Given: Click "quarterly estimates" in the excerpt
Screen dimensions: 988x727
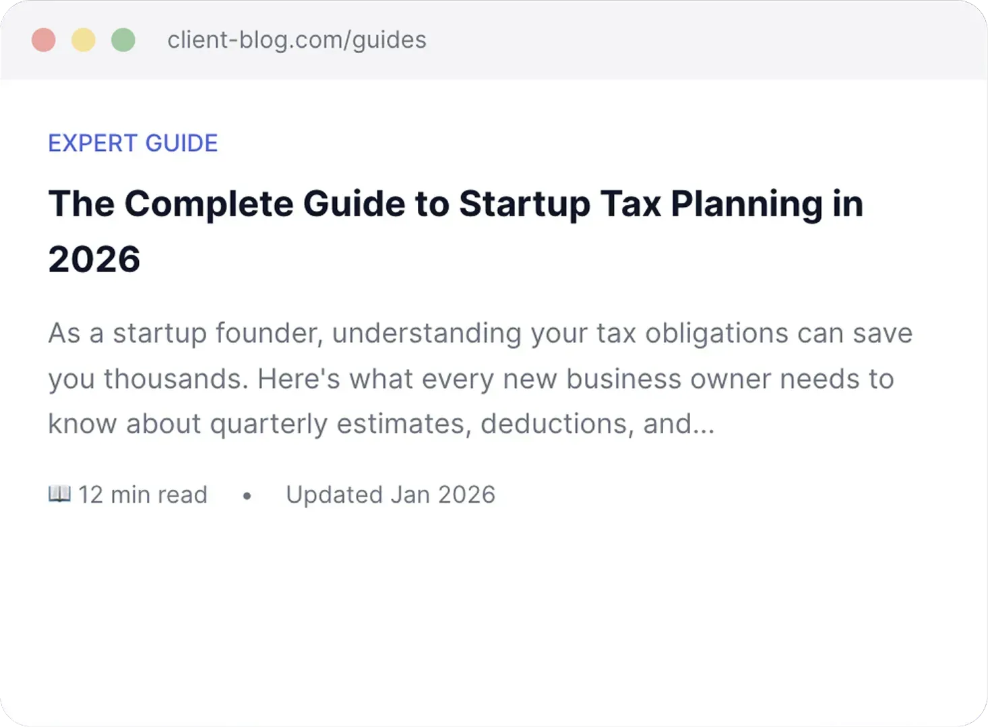Looking at the screenshot, I should click(336, 424).
